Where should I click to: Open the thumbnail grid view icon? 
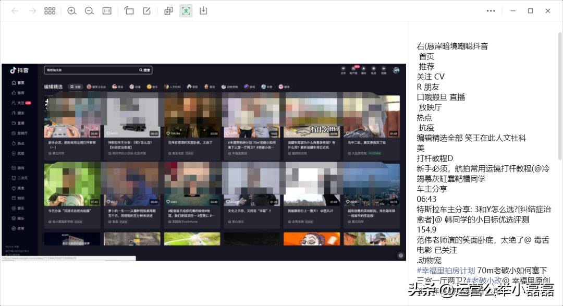(x=50, y=10)
